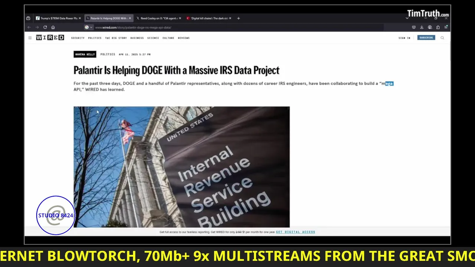475x267 pixels.
Task: Click the browser forward arrow
Action: click(37, 27)
